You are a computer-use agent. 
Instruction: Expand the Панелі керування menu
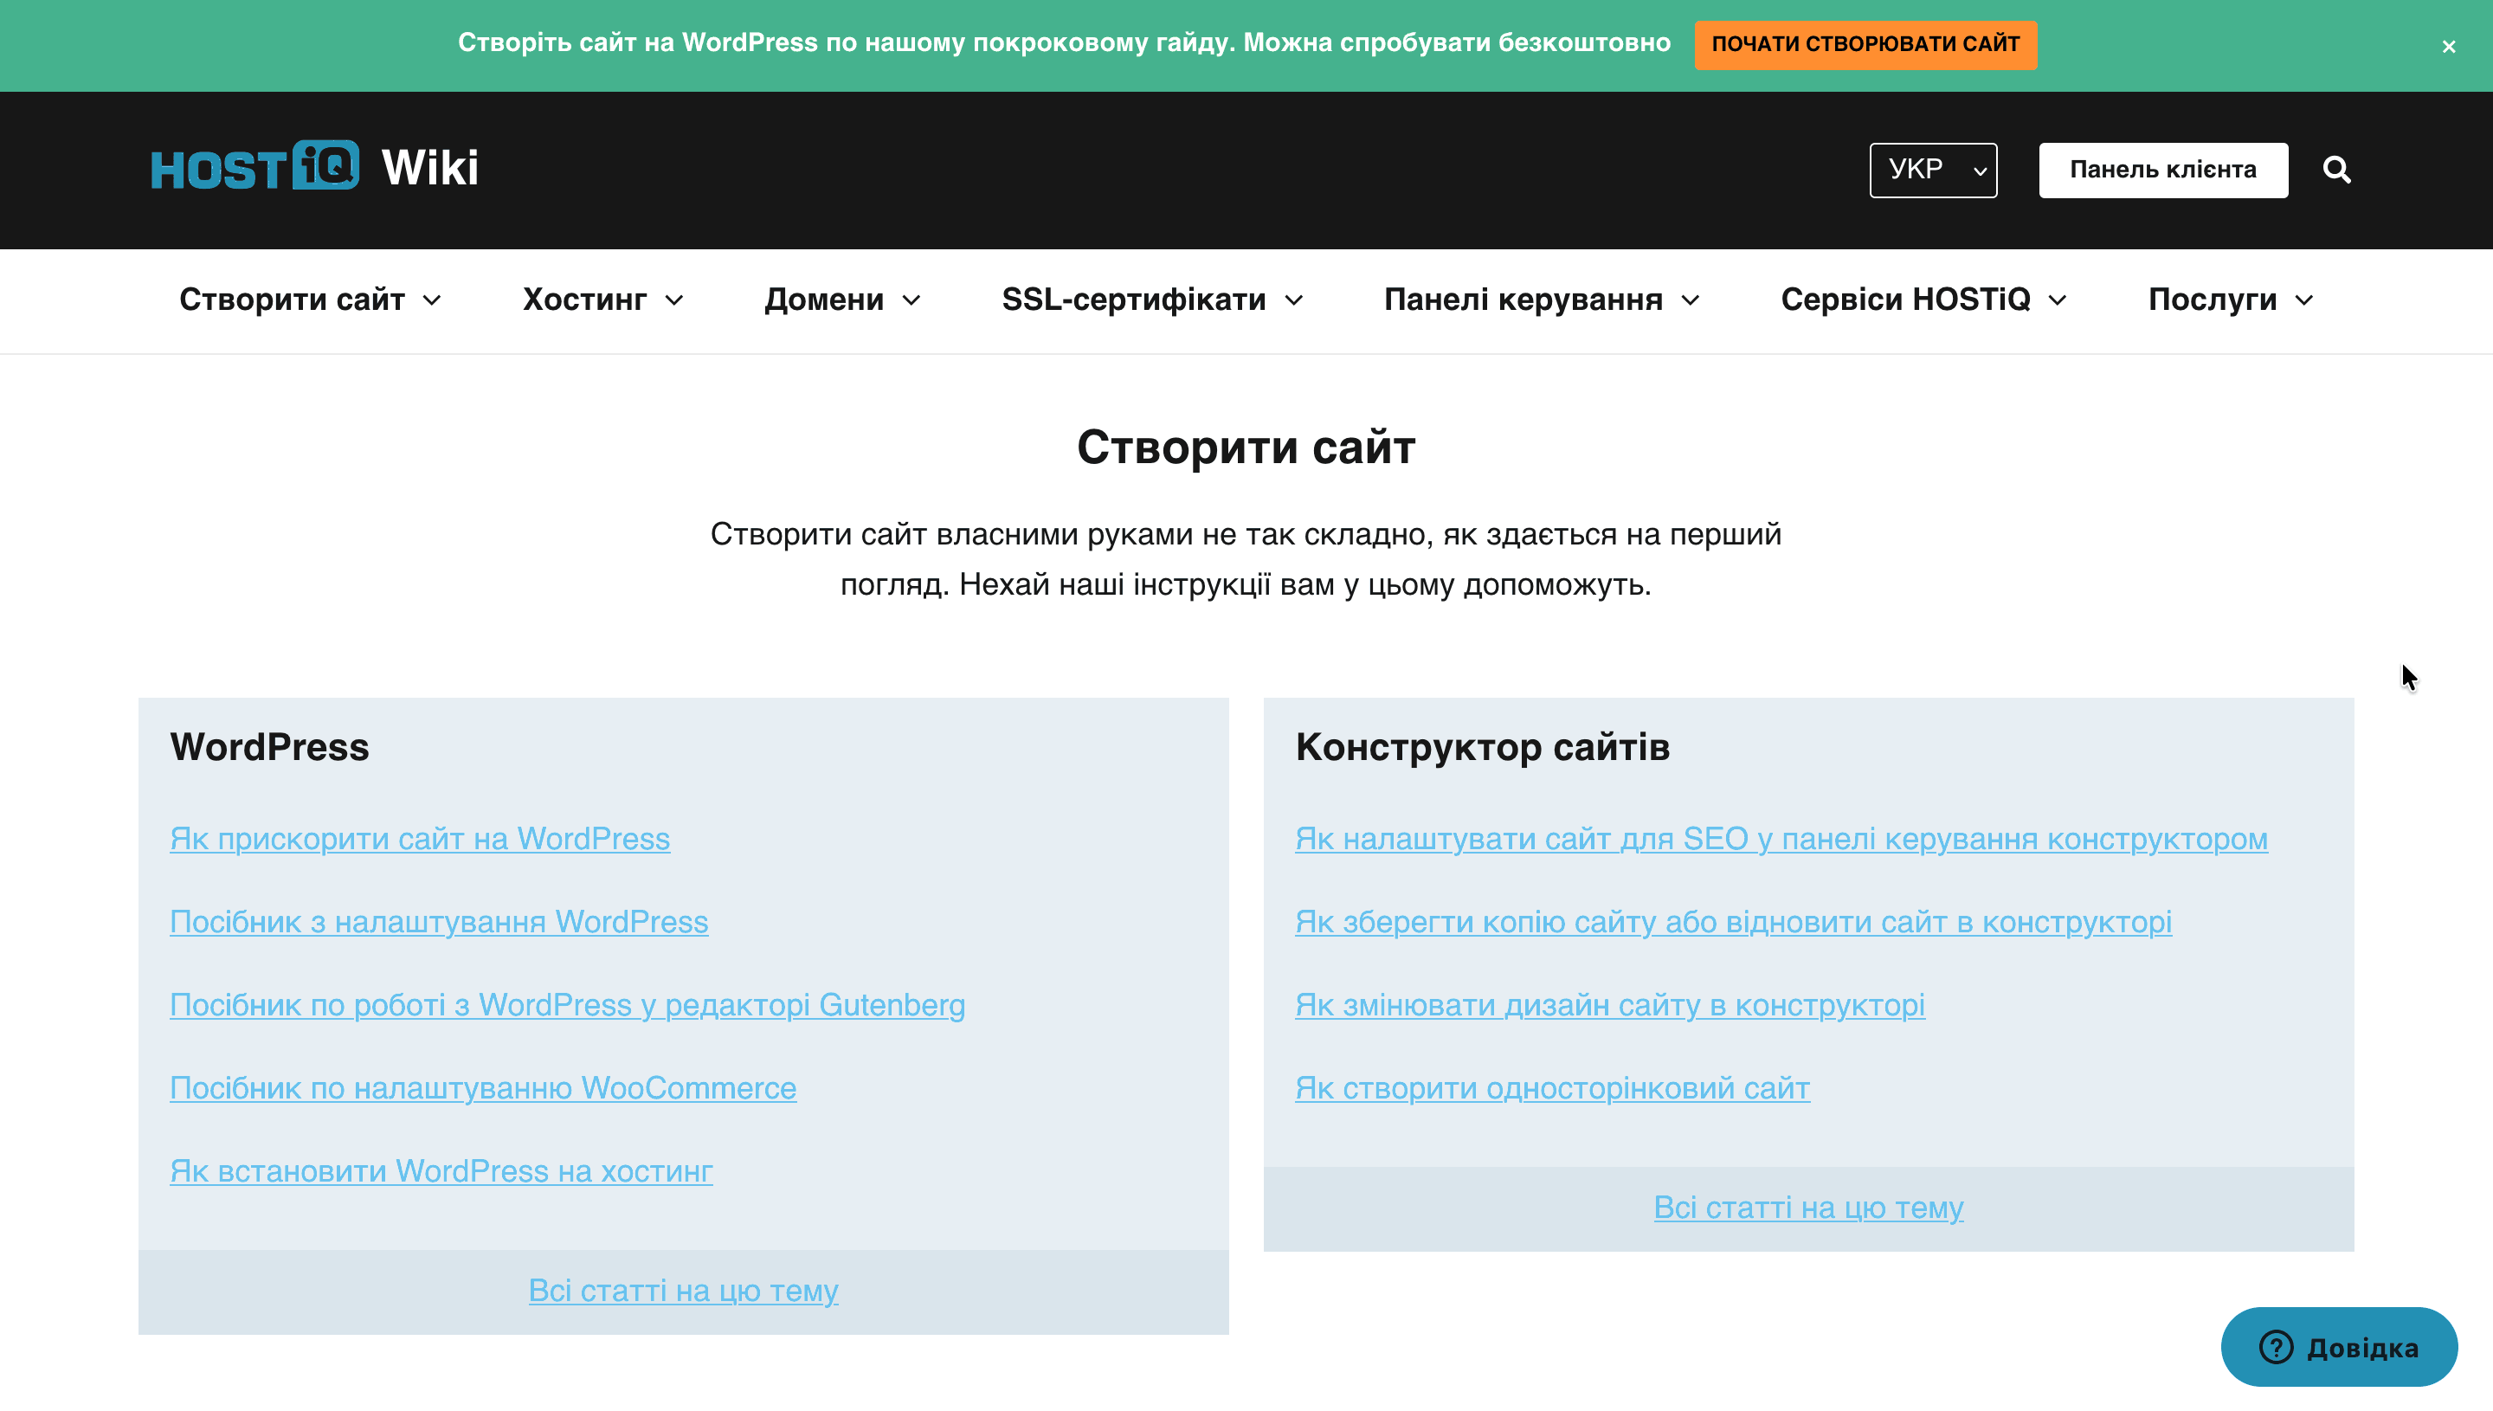[1542, 300]
